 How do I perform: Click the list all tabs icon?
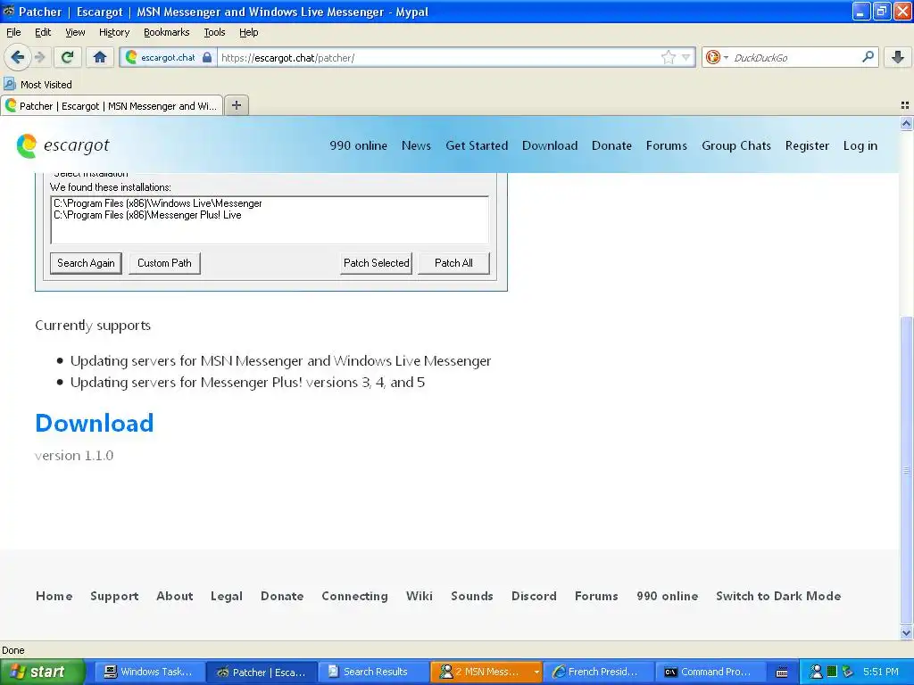pyautogui.click(x=905, y=105)
